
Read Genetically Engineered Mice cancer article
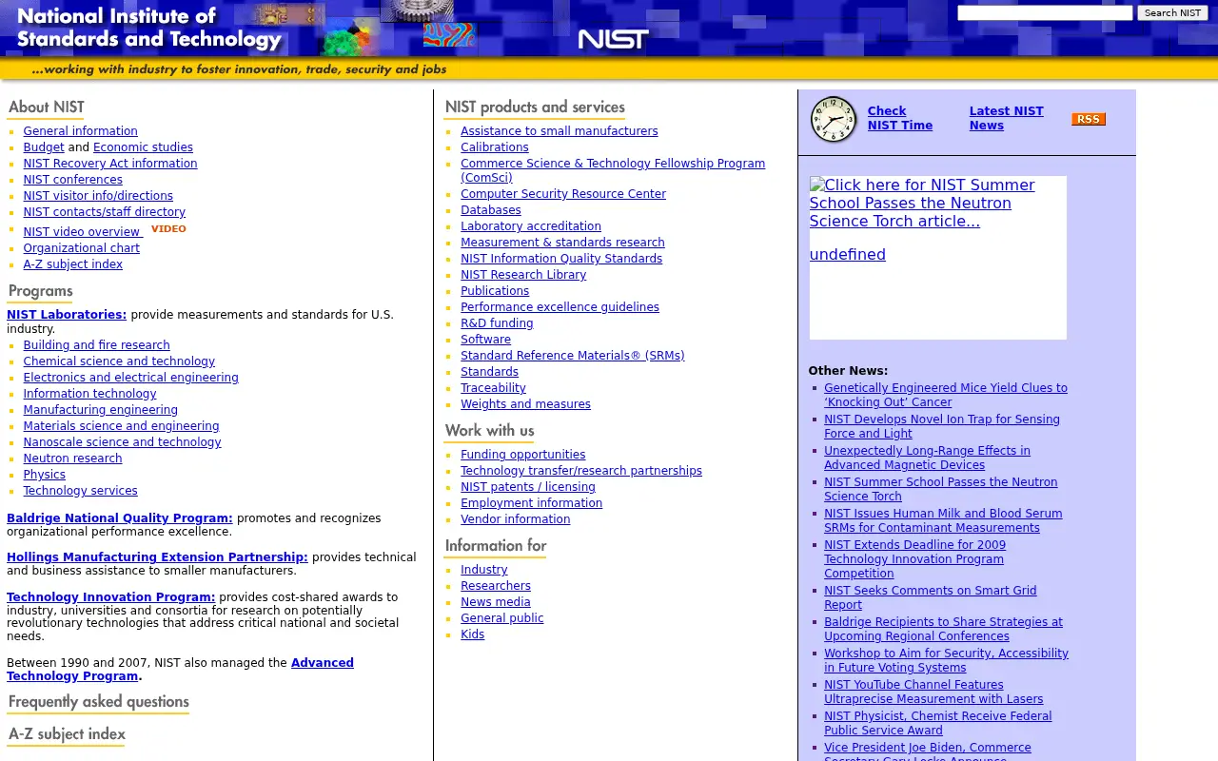(x=946, y=395)
